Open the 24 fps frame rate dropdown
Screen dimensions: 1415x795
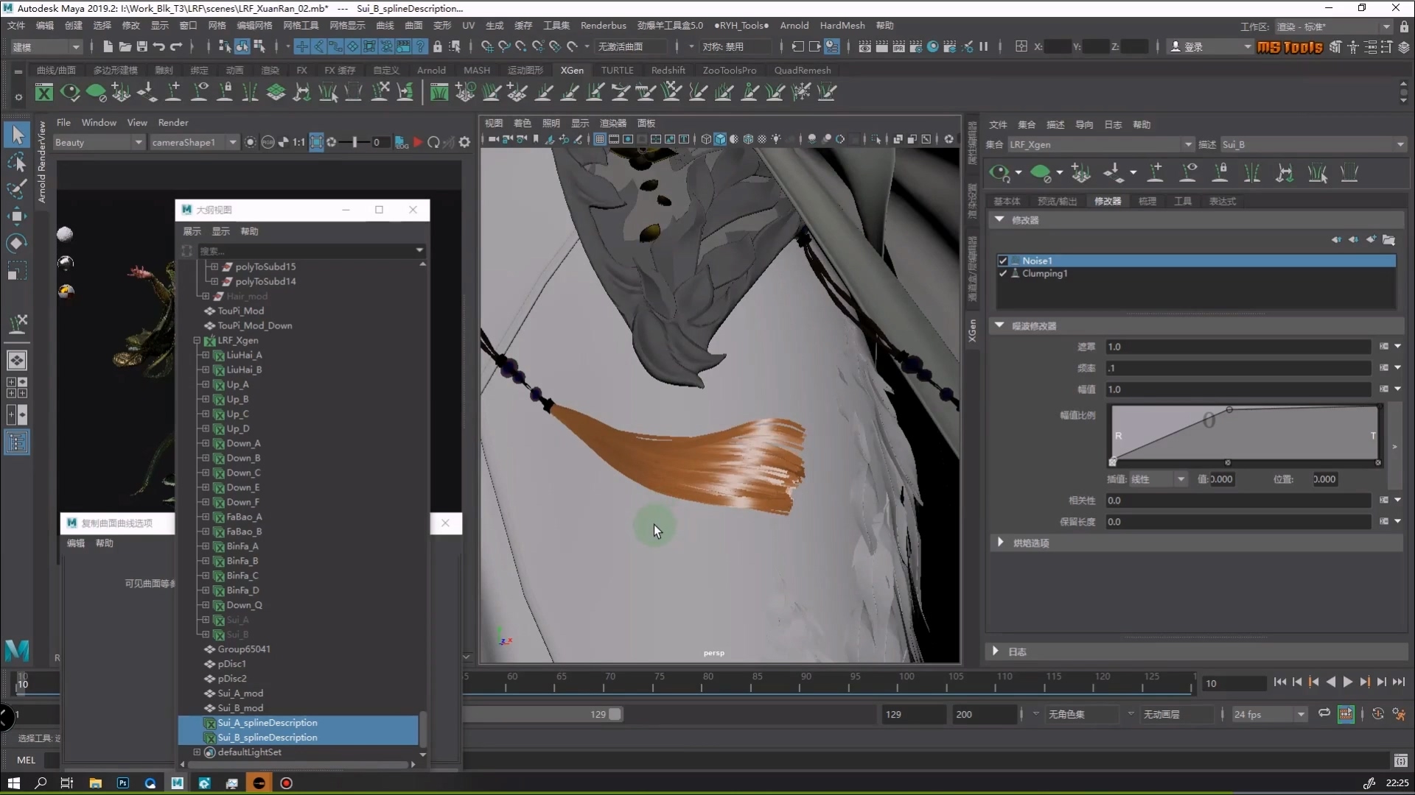pos(1268,714)
